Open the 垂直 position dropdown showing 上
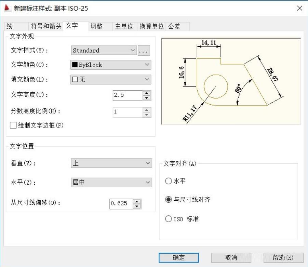Screen dimensions: 308x267 coord(111,163)
